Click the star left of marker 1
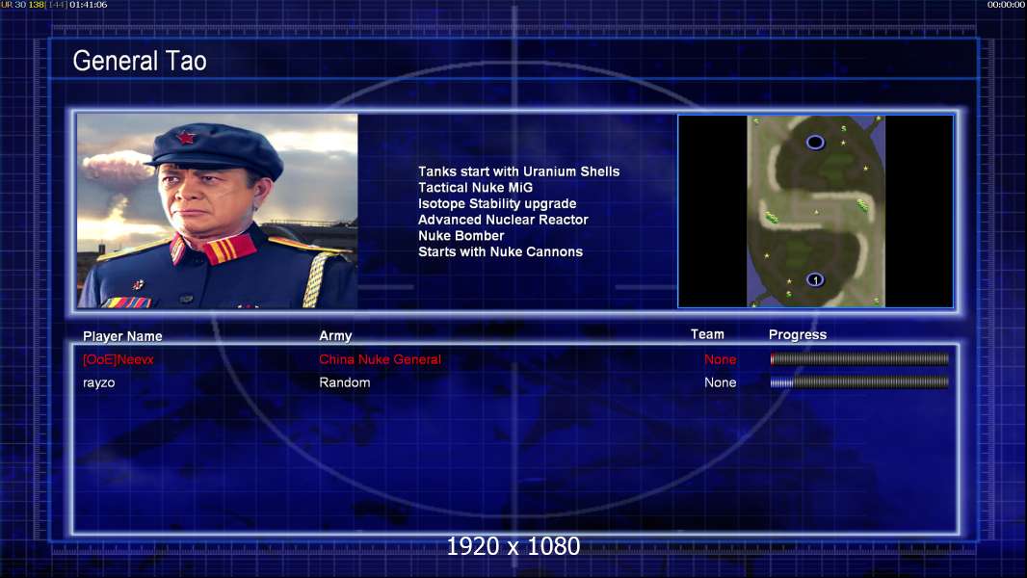Image resolution: width=1027 pixels, height=578 pixels. tap(789, 281)
